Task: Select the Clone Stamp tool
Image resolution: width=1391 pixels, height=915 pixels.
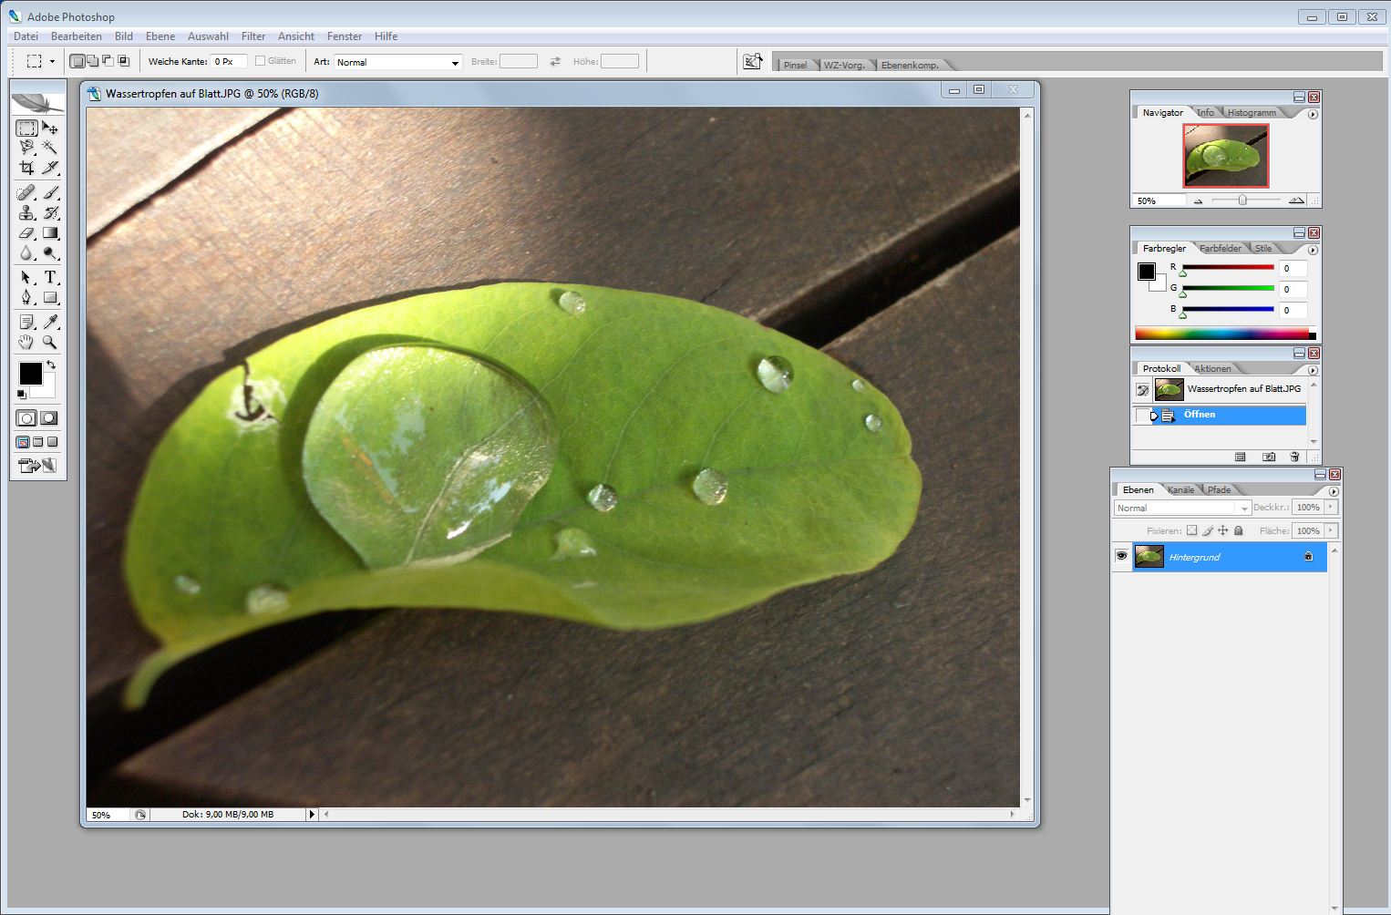Action: coord(26,213)
